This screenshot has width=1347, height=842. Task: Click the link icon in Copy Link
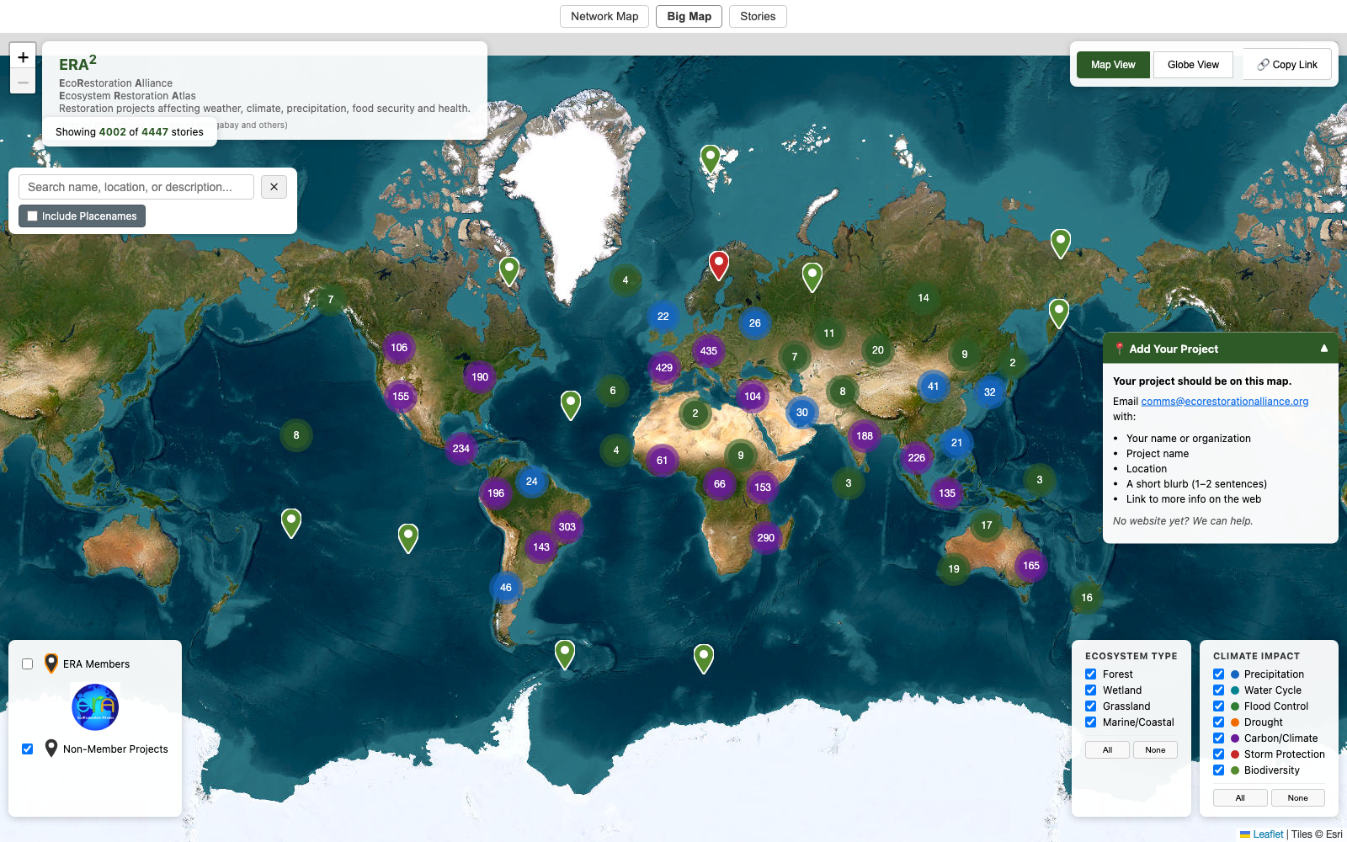1263,65
